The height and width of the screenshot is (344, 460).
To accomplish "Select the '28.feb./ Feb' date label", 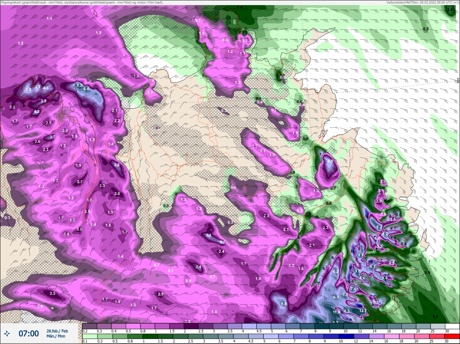I will coord(57,331).
